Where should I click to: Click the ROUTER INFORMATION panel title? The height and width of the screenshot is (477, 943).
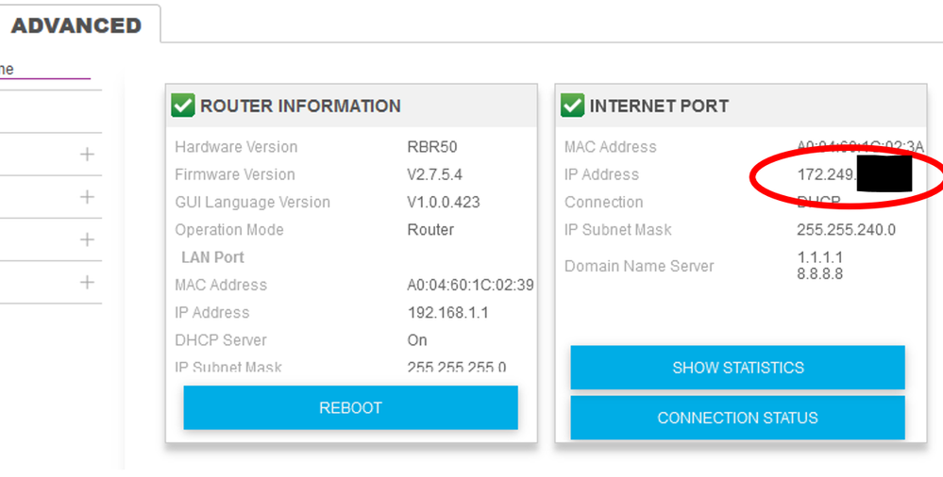click(300, 107)
